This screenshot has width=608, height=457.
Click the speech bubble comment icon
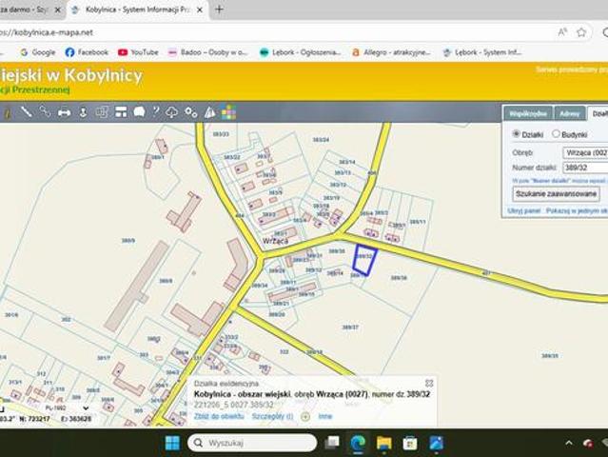pos(139,112)
